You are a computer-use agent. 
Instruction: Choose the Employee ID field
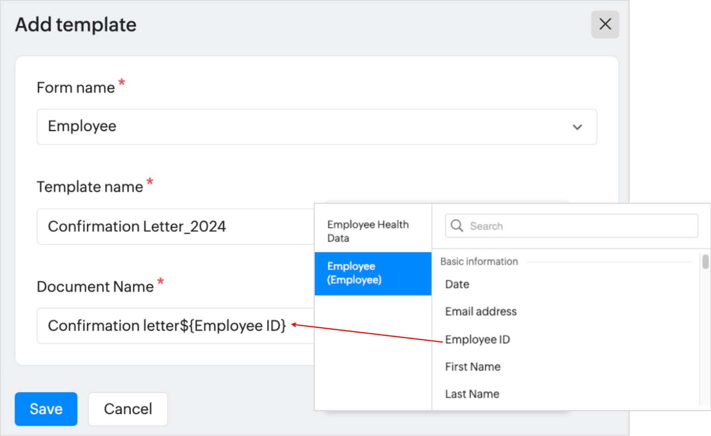tap(477, 340)
